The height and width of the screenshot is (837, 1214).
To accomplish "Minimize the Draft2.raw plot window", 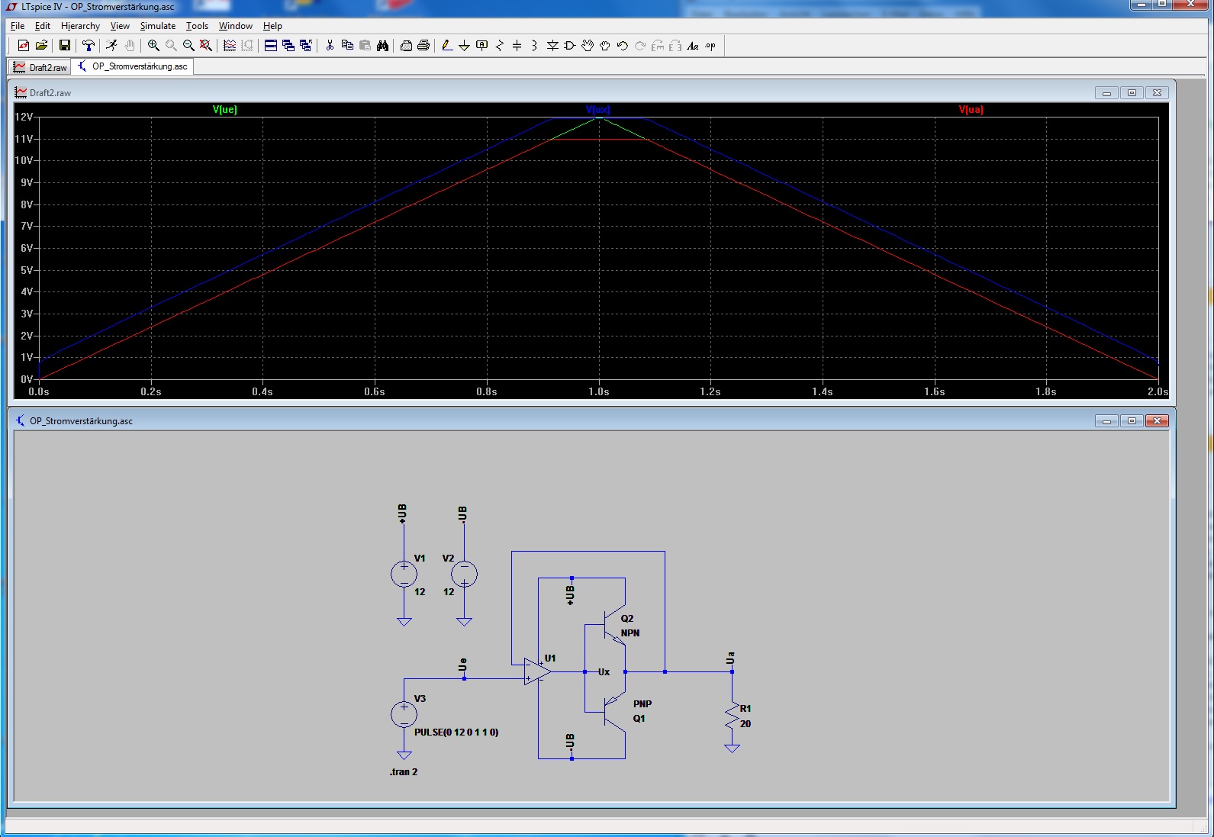I will (1106, 93).
